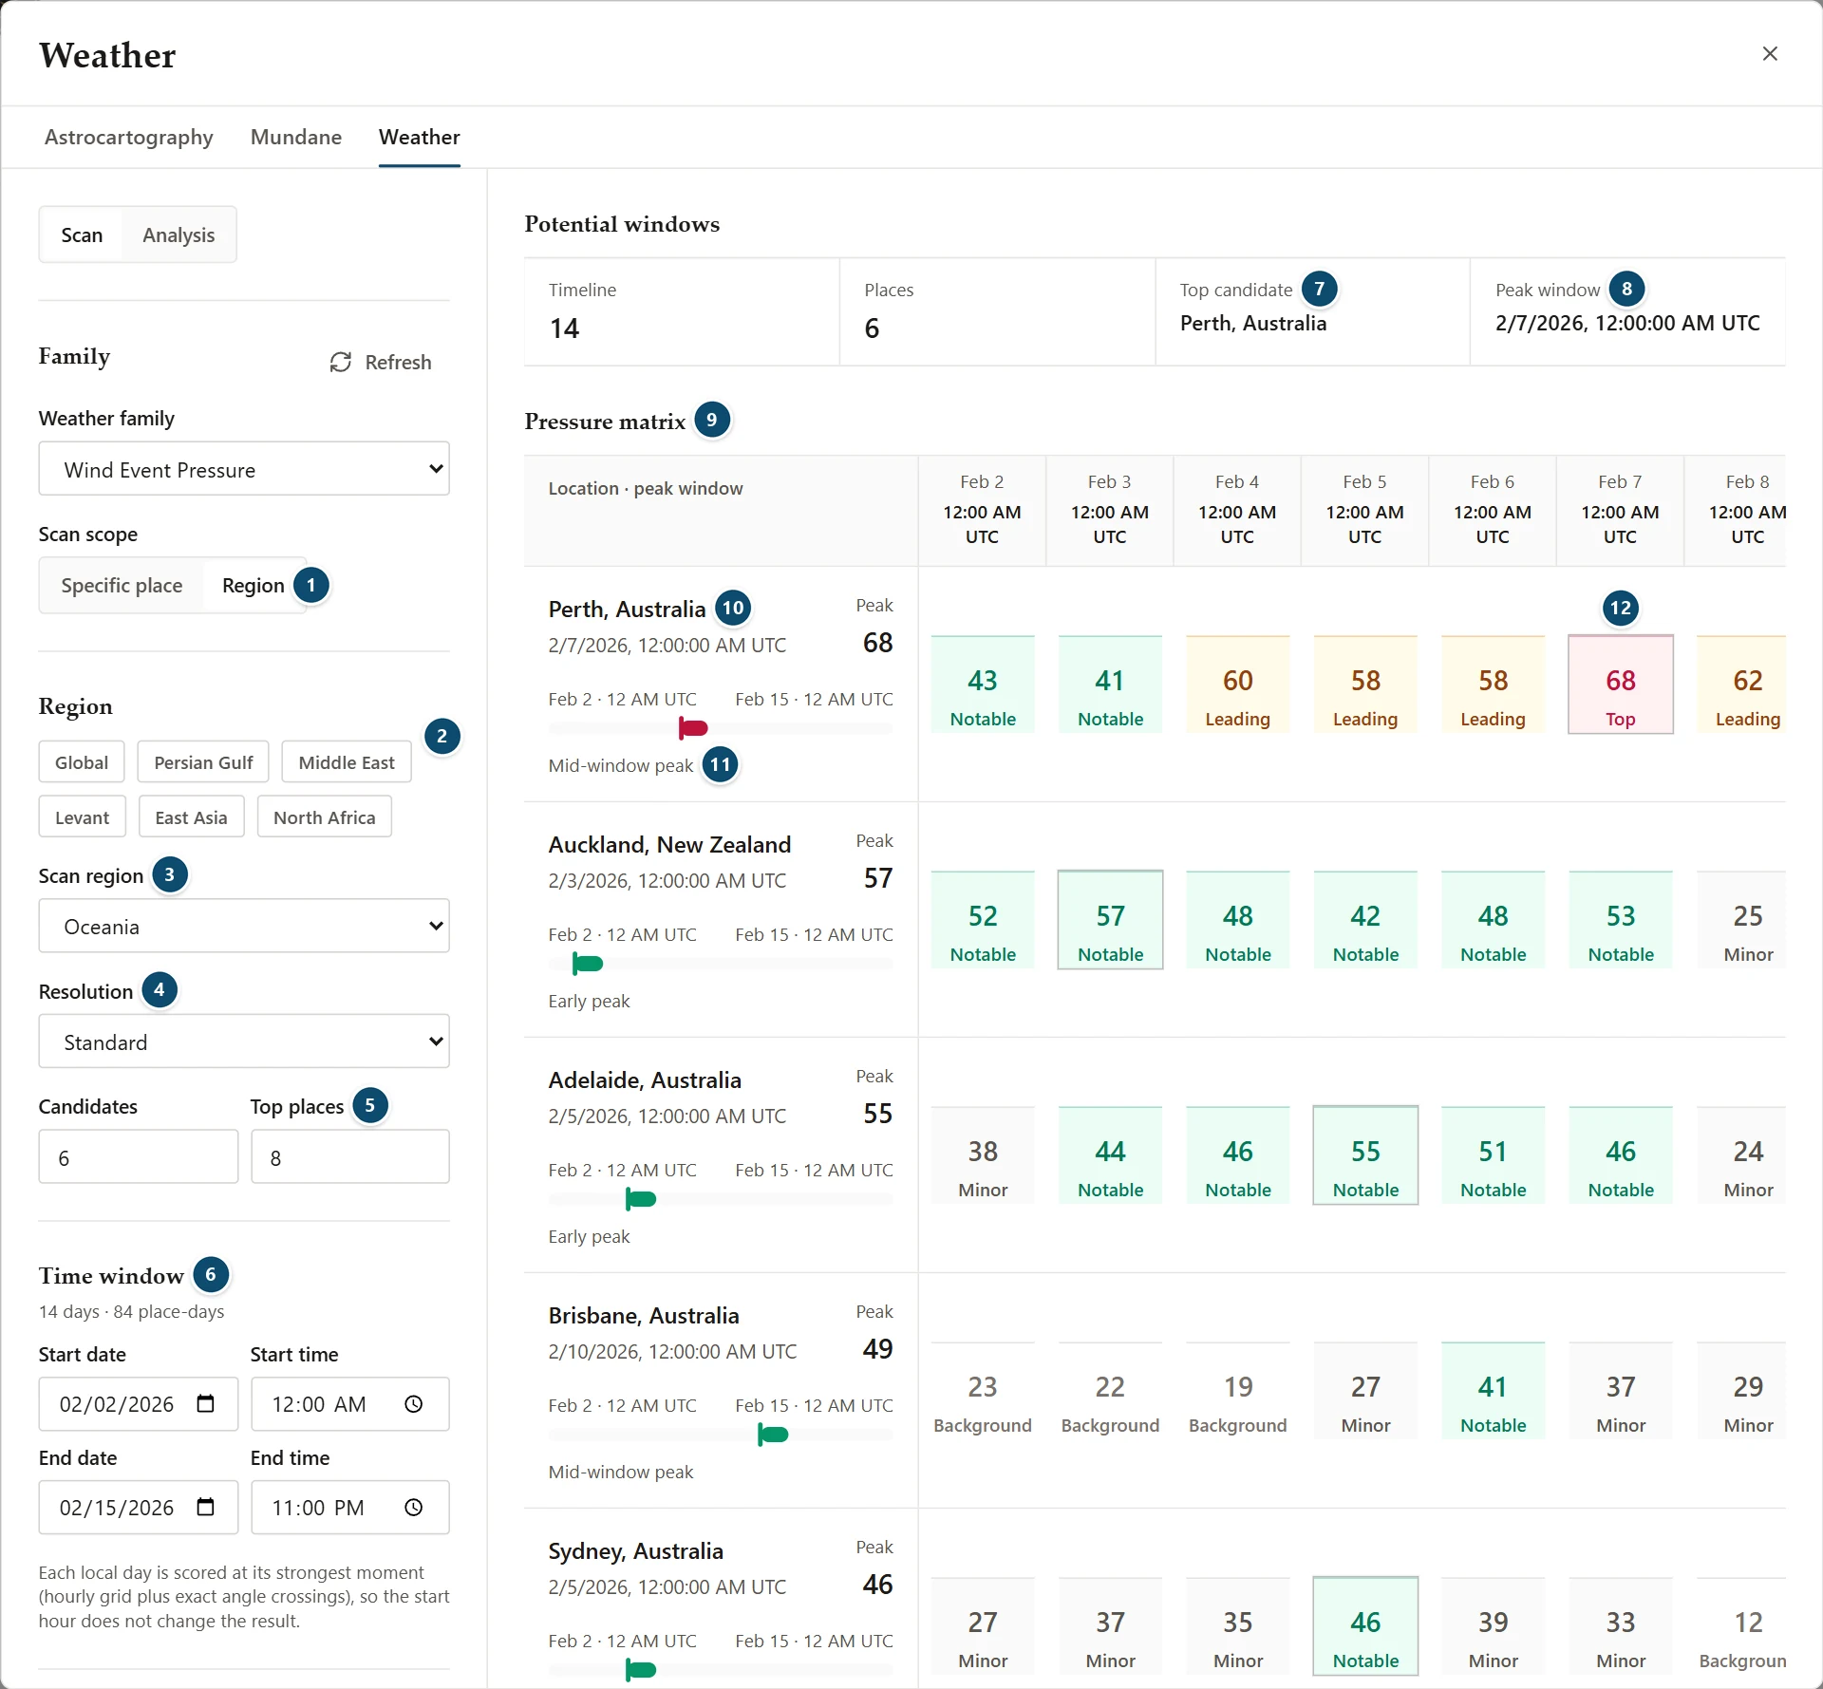
Task: Click Adelaide's green peak timeline marker
Action: pos(640,1200)
